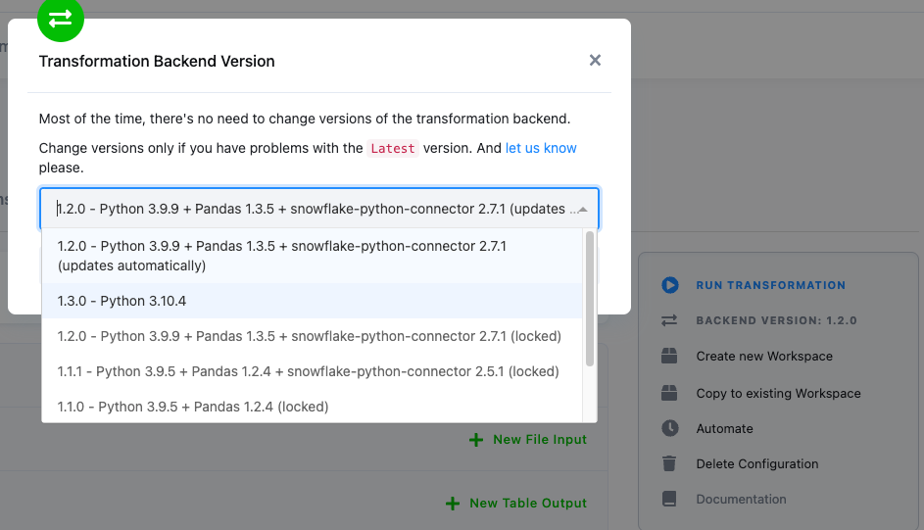Collapse the backend version dropdown arrow
Screen dimensions: 924x530
point(583,210)
